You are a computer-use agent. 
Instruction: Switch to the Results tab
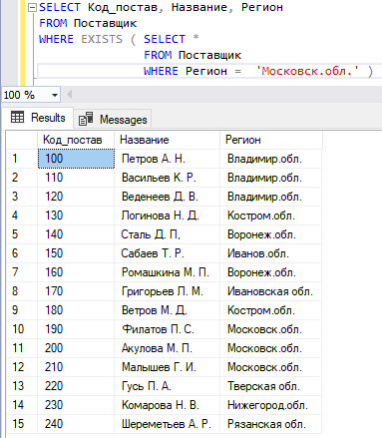pos(39,118)
